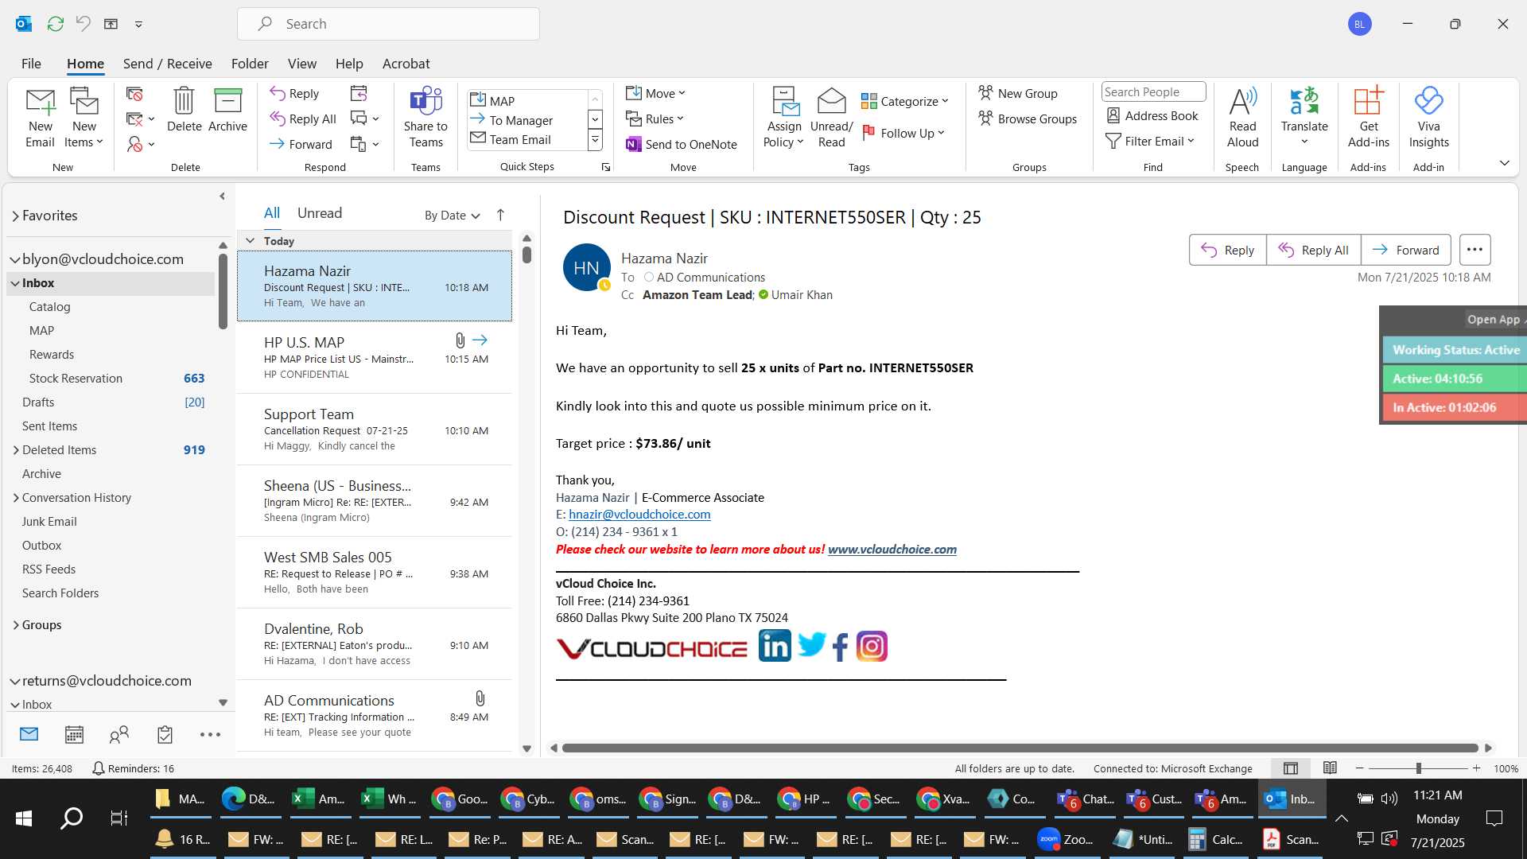Expand the Groups section

16,625
